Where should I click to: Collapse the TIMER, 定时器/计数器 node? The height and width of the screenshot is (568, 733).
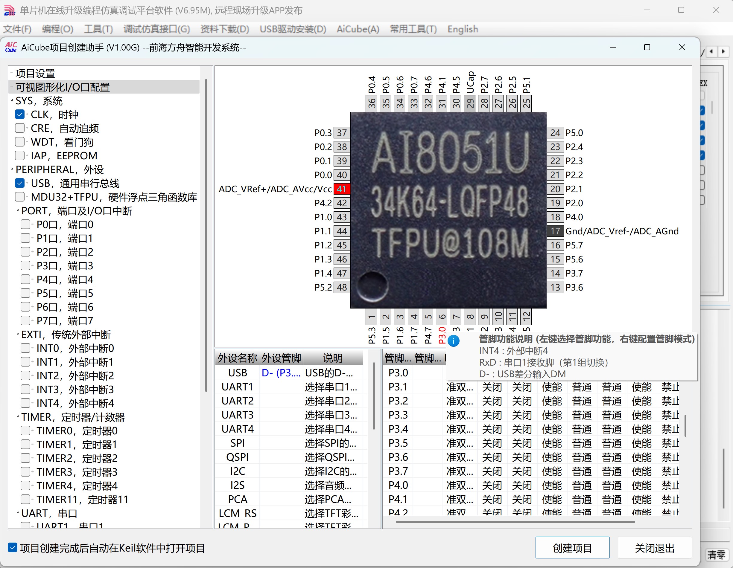pyautogui.click(x=18, y=417)
